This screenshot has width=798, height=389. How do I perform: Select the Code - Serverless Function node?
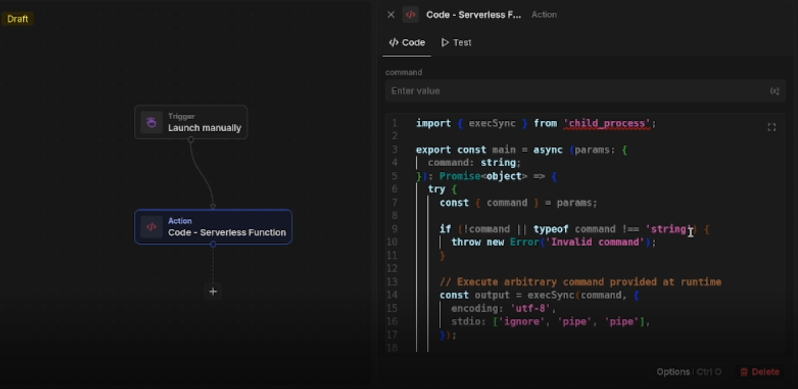(214, 226)
